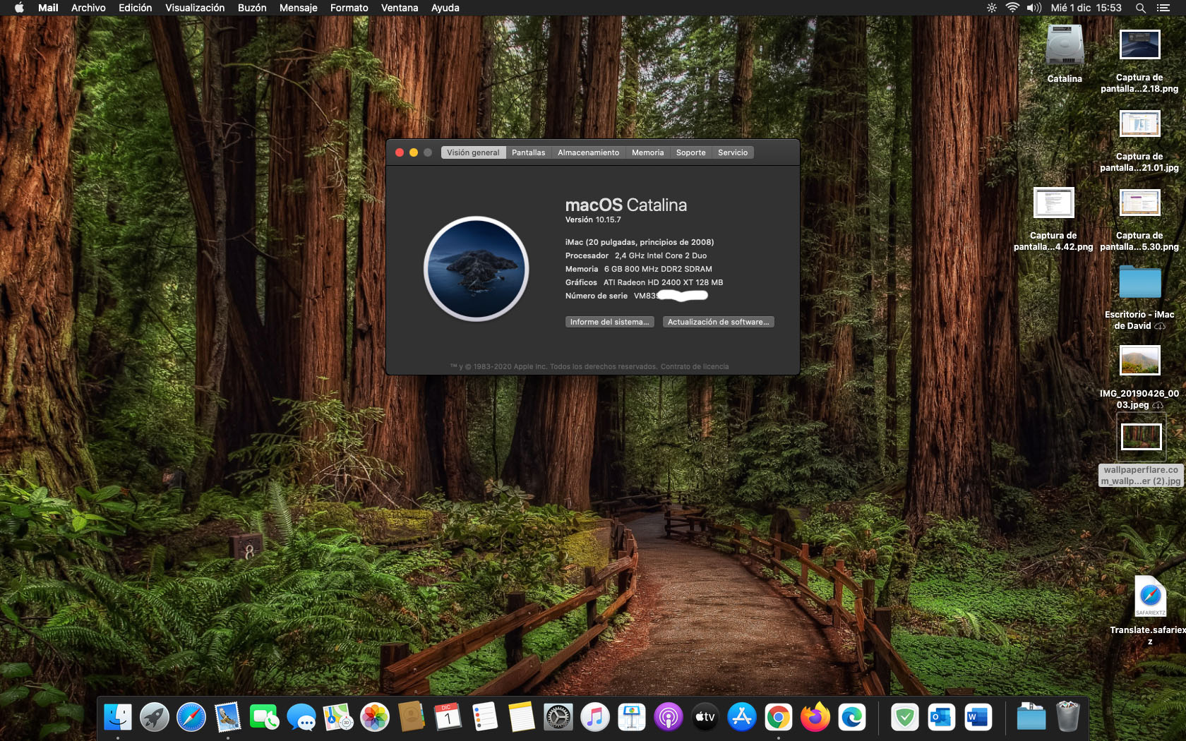1186x741 pixels.
Task: Click the date and time in menu bar
Action: click(x=1086, y=8)
